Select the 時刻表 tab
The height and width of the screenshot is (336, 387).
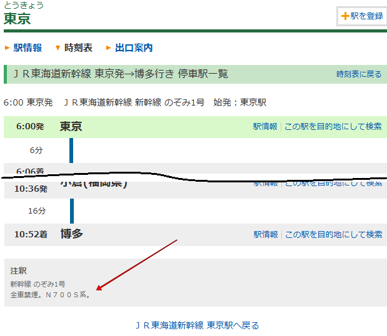[x=78, y=47]
